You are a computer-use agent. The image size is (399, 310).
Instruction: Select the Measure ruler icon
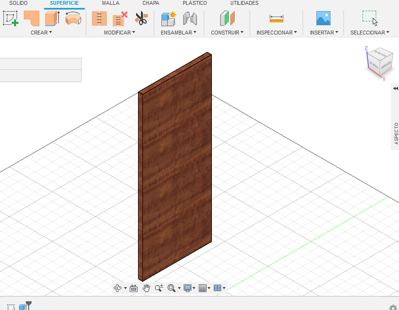point(277,18)
